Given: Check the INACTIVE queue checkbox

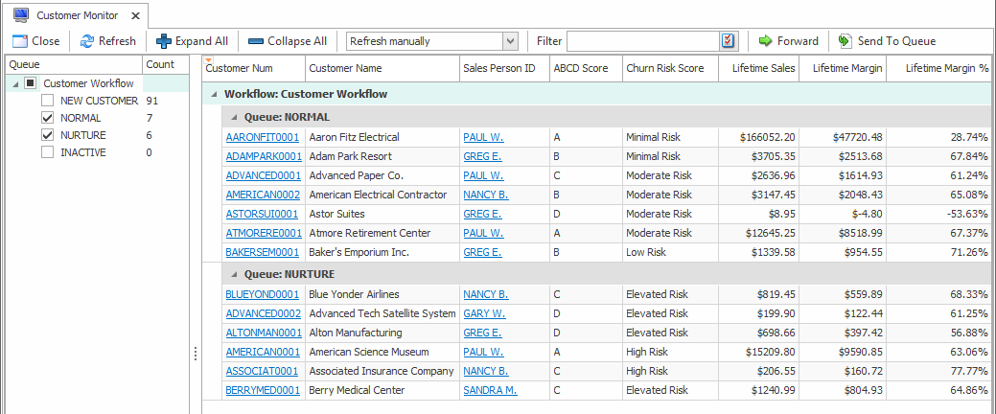Looking at the screenshot, I should 48,152.
